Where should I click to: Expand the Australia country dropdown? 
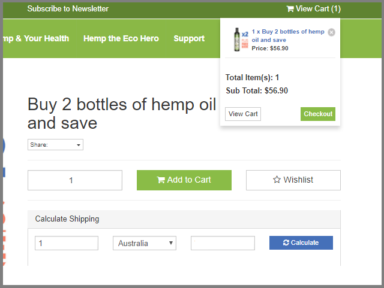pos(145,243)
